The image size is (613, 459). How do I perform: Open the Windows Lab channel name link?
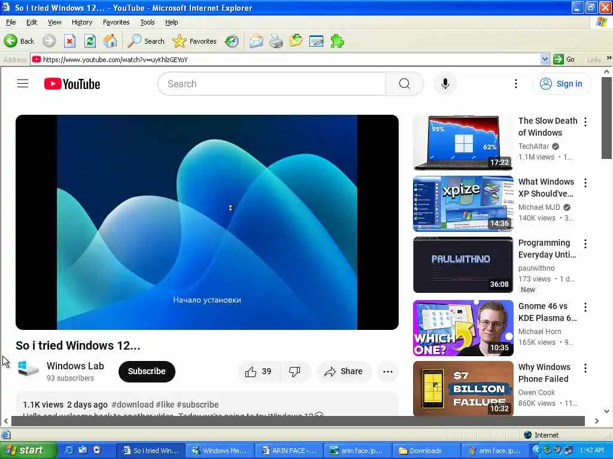coord(75,366)
